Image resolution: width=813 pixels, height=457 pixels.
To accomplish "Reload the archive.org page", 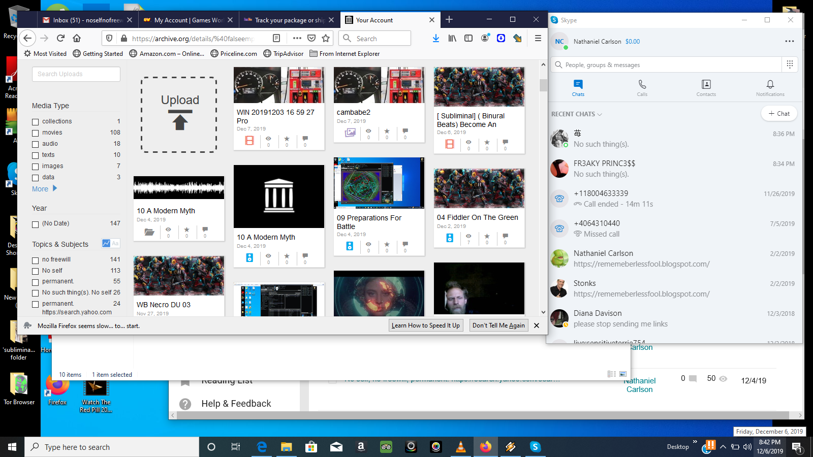I will 60,38.
